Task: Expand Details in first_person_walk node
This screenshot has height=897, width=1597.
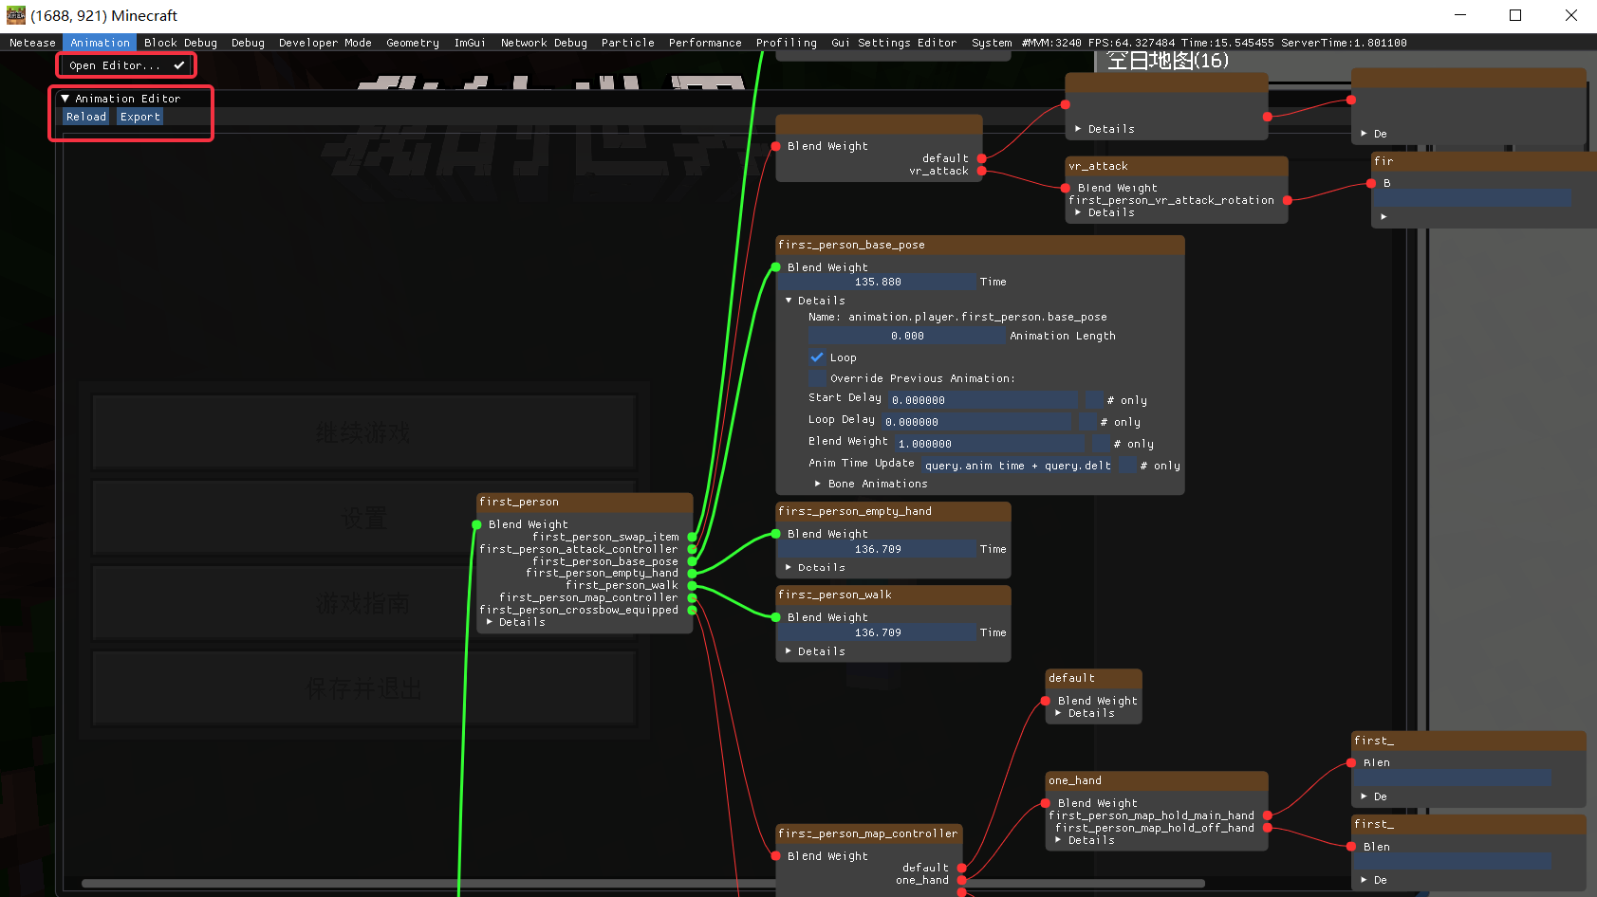Action: pyautogui.click(x=789, y=651)
